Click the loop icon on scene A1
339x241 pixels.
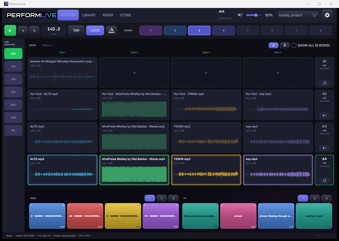tap(324, 83)
